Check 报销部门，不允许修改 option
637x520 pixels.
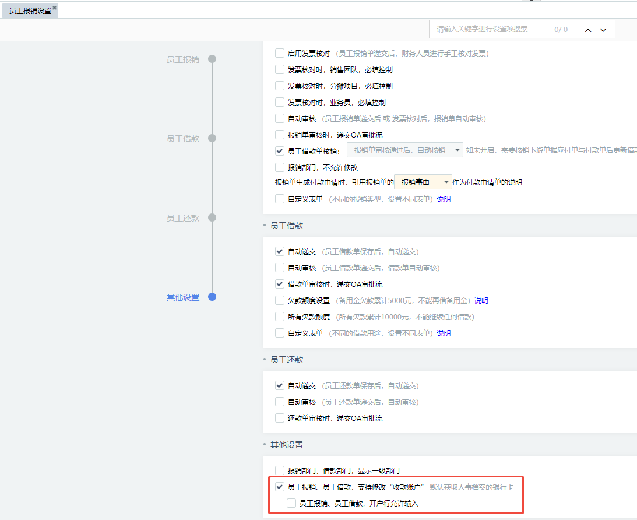point(280,167)
